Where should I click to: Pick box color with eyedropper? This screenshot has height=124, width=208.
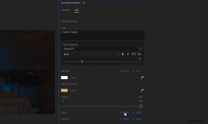pyautogui.click(x=142, y=90)
